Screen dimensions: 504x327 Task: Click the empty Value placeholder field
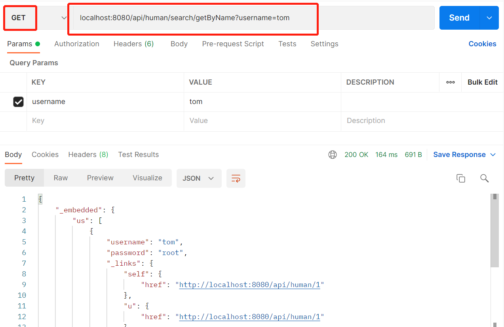pyautogui.click(x=262, y=121)
